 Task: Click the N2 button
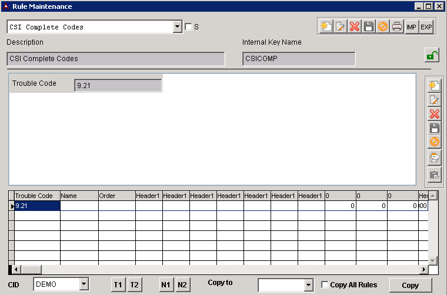point(182,285)
